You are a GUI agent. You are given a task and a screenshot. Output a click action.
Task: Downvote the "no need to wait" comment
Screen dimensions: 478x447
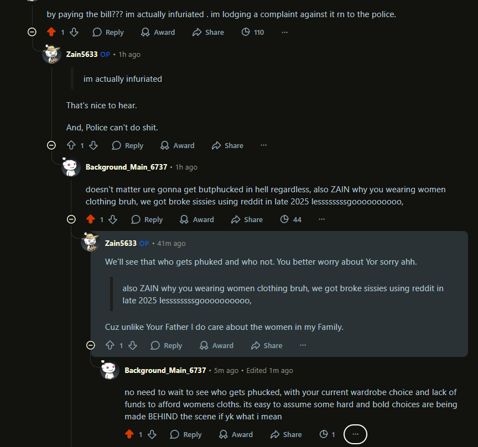tap(152, 435)
